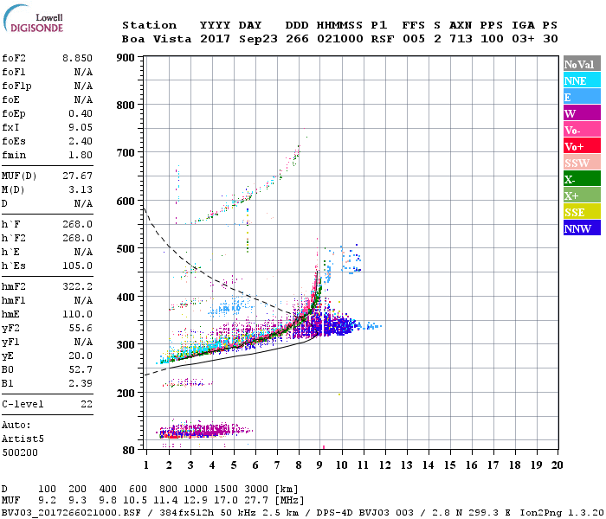Click the foF2 value 8.850
The width and height of the screenshot is (606, 519).
click(x=77, y=58)
